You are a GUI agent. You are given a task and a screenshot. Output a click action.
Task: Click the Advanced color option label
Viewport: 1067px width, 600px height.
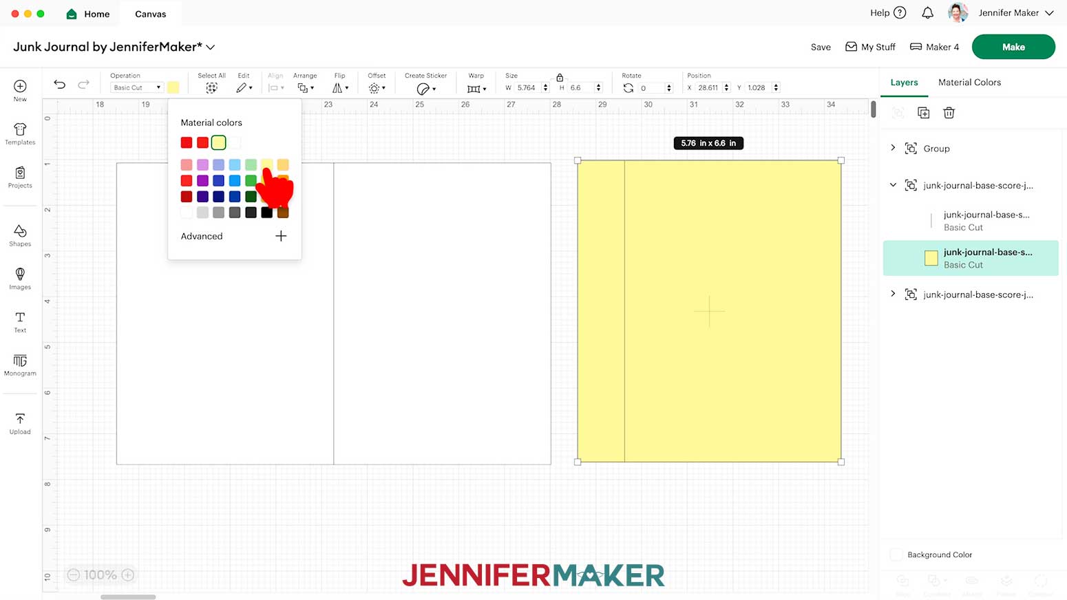tap(202, 236)
